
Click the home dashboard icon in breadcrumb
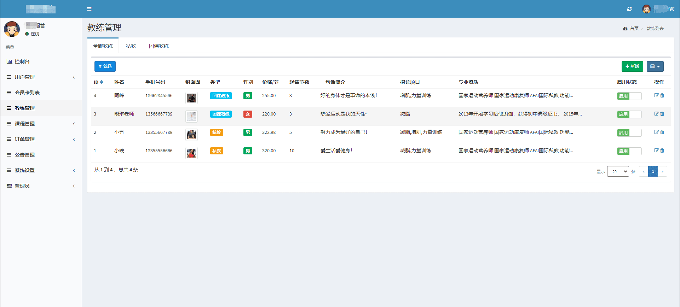(x=625, y=29)
